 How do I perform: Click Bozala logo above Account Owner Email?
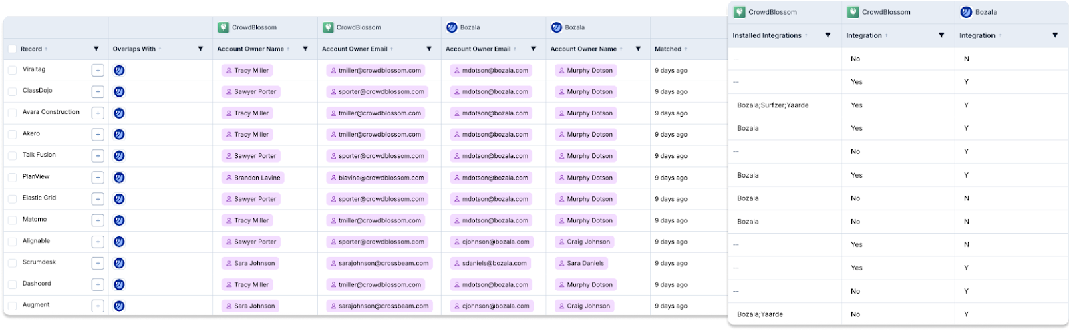[452, 27]
